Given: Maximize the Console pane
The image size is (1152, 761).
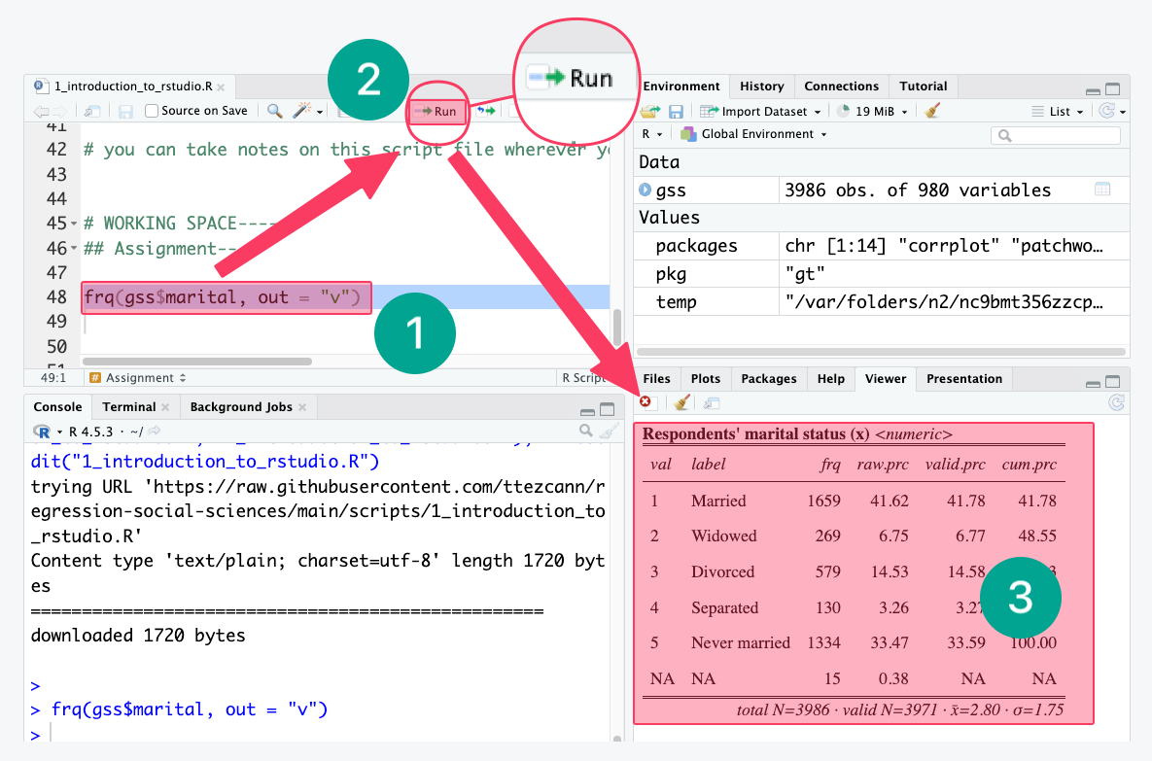Looking at the screenshot, I should click(x=607, y=409).
